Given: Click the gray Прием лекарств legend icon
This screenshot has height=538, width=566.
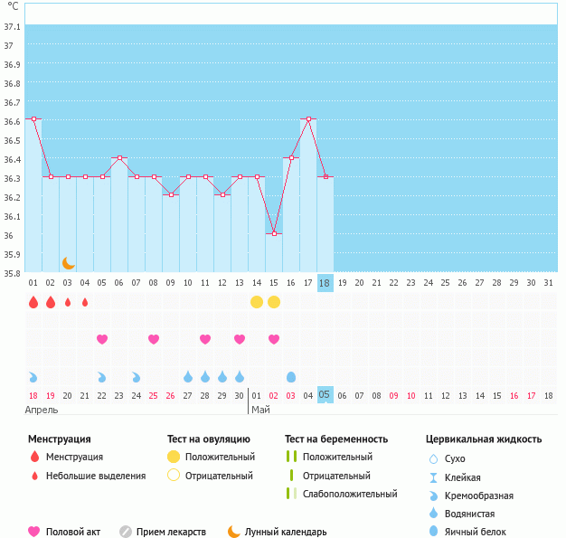Looking at the screenshot, I should tap(126, 532).
